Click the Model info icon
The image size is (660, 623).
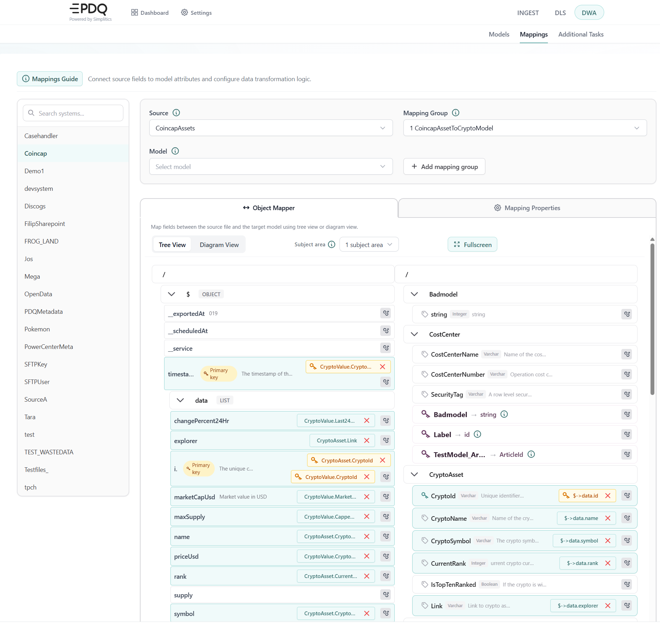point(175,151)
